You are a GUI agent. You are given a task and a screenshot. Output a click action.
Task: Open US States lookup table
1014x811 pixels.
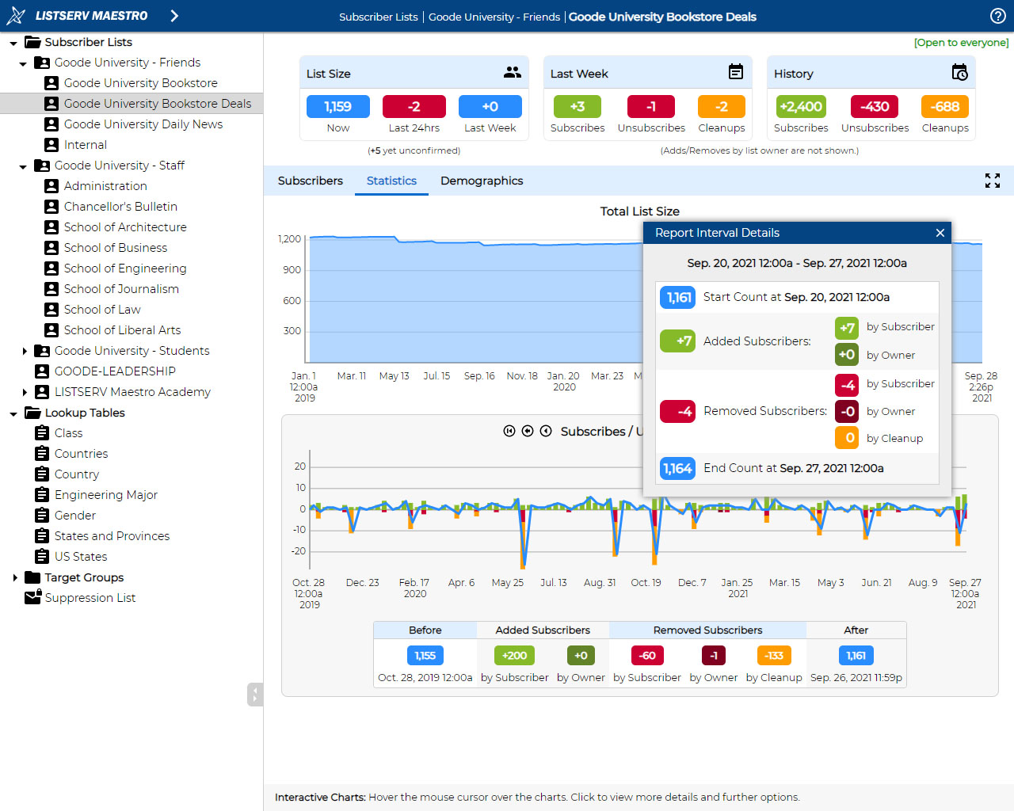(80, 557)
